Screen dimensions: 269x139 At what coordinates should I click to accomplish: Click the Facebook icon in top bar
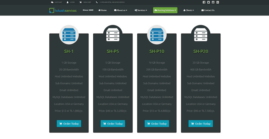pyautogui.click(x=204, y=2)
